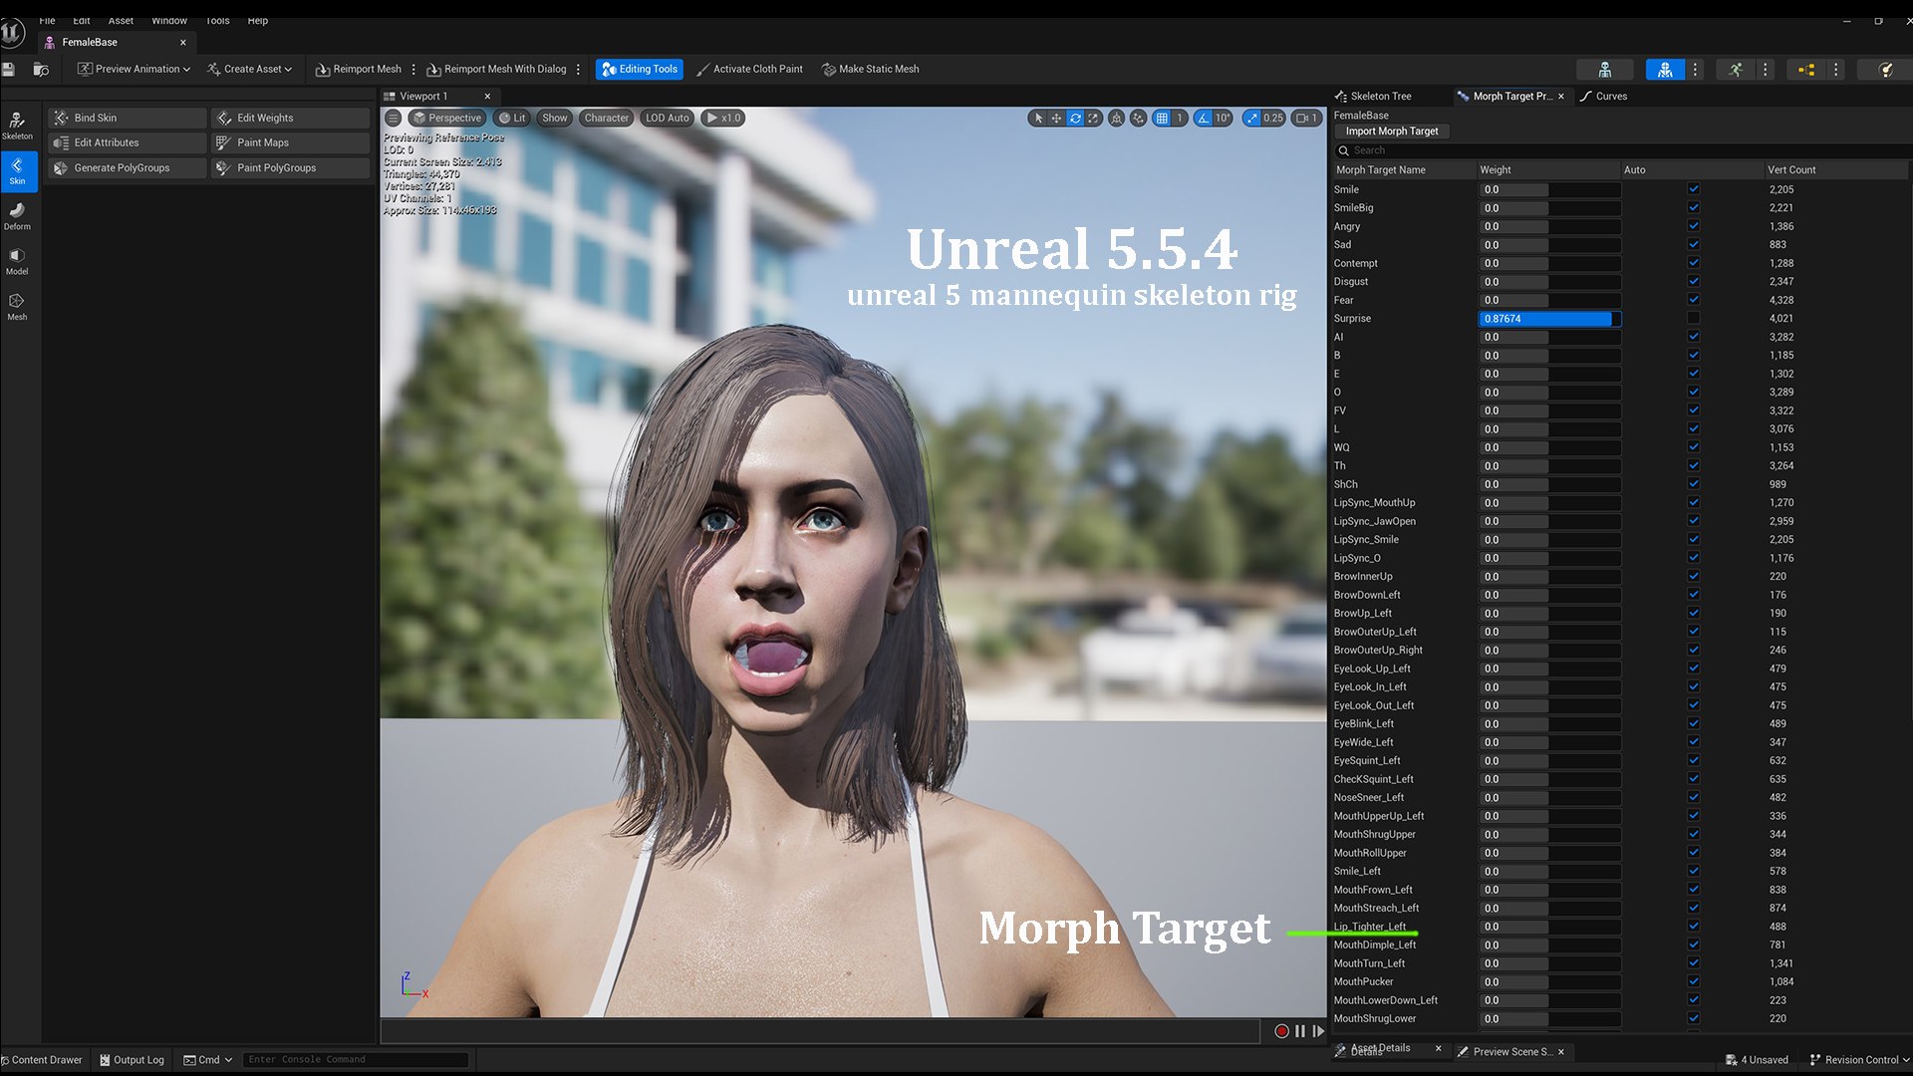The image size is (1913, 1076).
Task: Choose the translate gizmo in viewport
Action: [1056, 118]
